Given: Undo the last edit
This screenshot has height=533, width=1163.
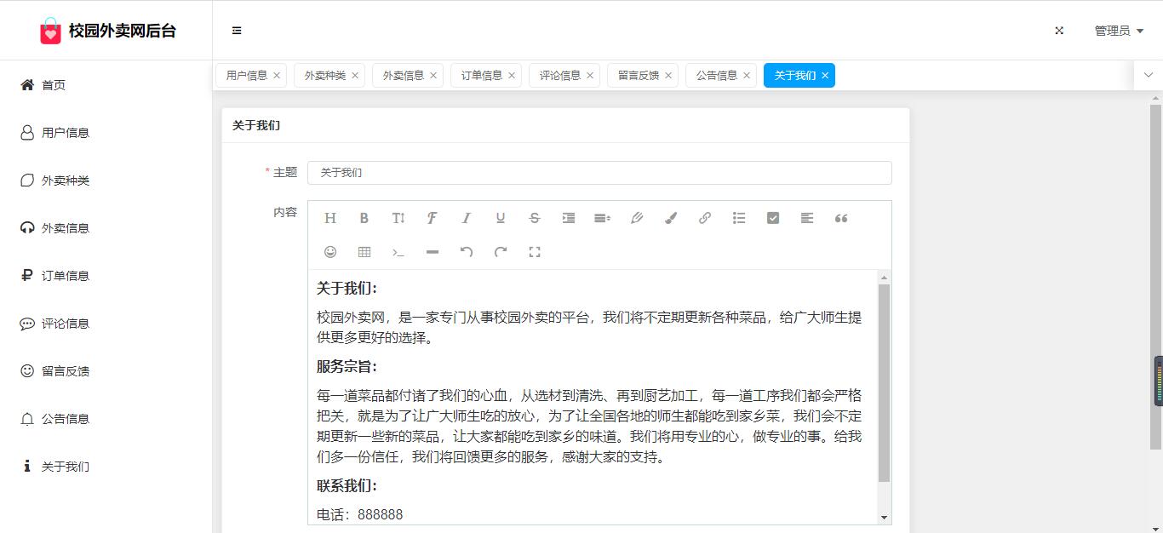Looking at the screenshot, I should 467,252.
